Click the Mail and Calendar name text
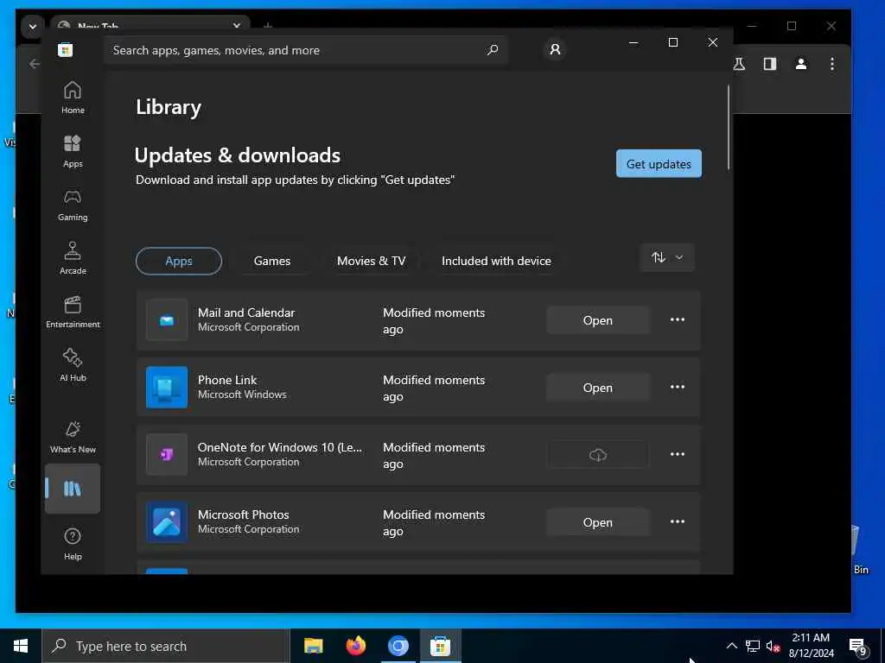Image resolution: width=885 pixels, height=663 pixels. tap(246, 313)
